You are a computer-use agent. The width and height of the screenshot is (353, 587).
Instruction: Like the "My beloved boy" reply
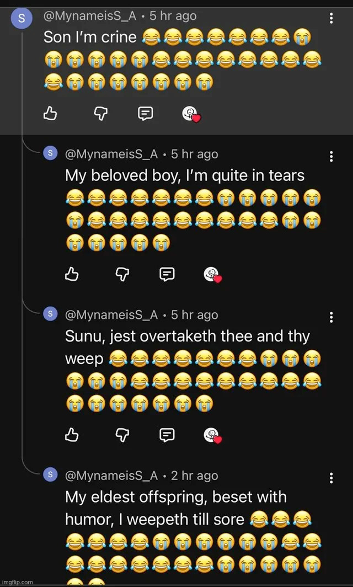point(72,274)
